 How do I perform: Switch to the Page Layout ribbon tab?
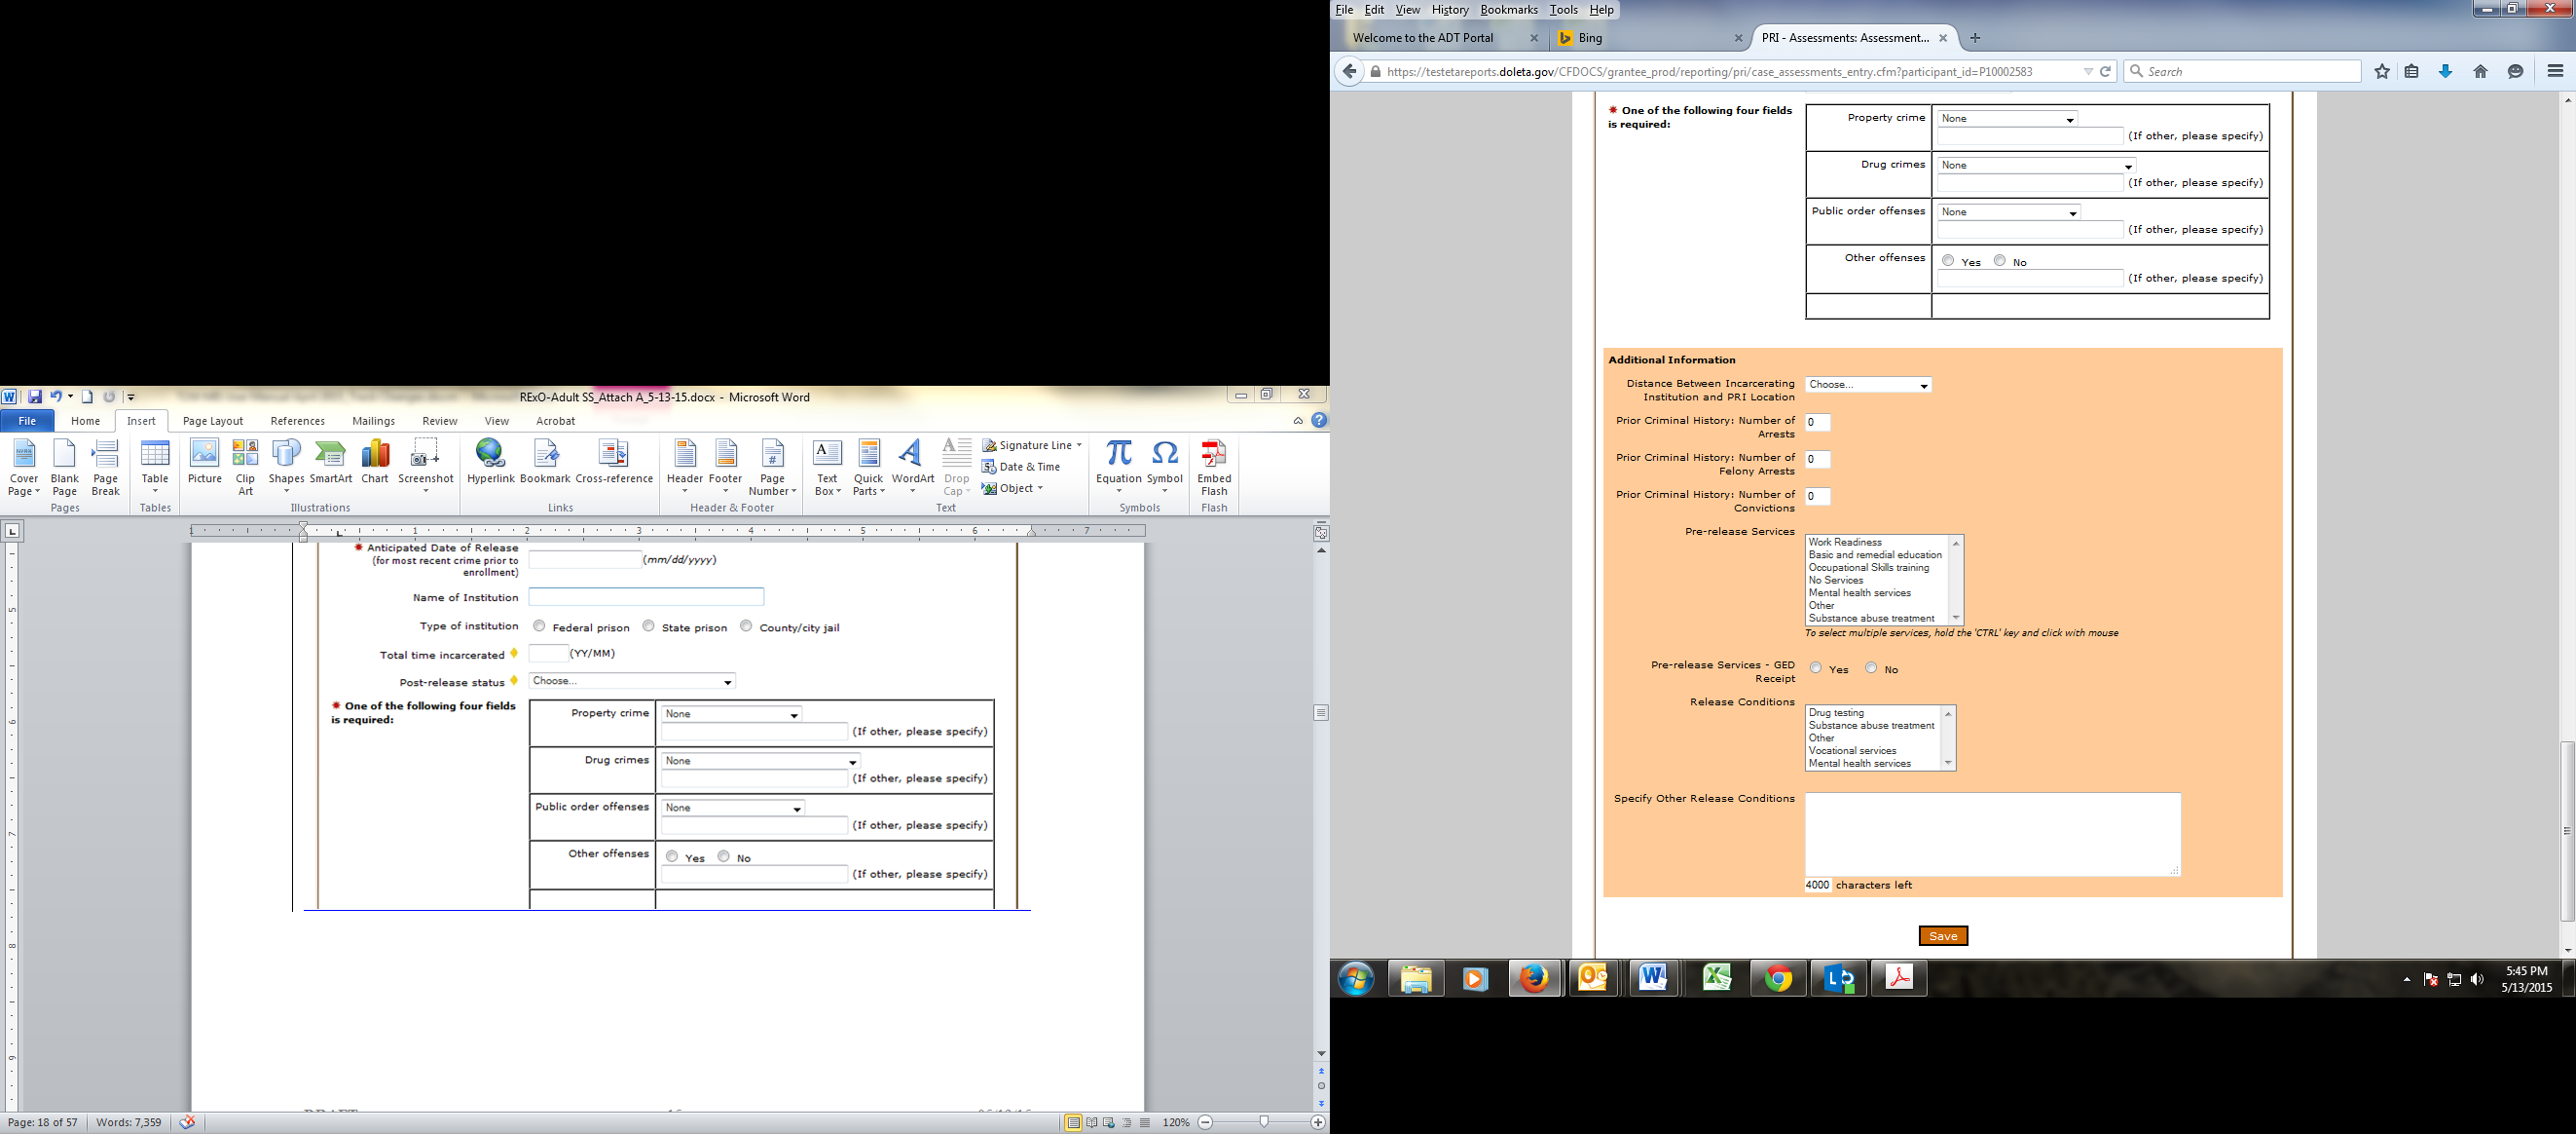point(212,422)
